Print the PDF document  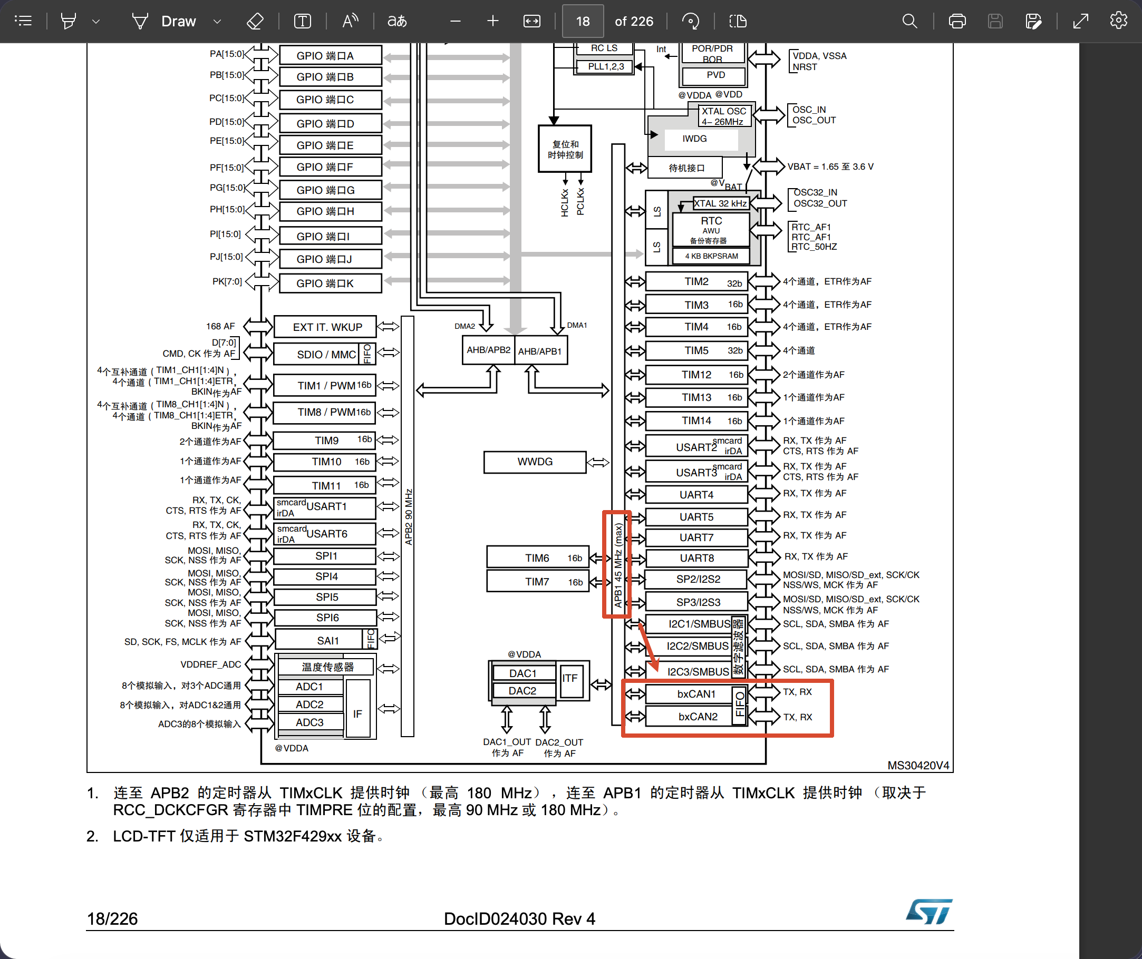coord(957,21)
